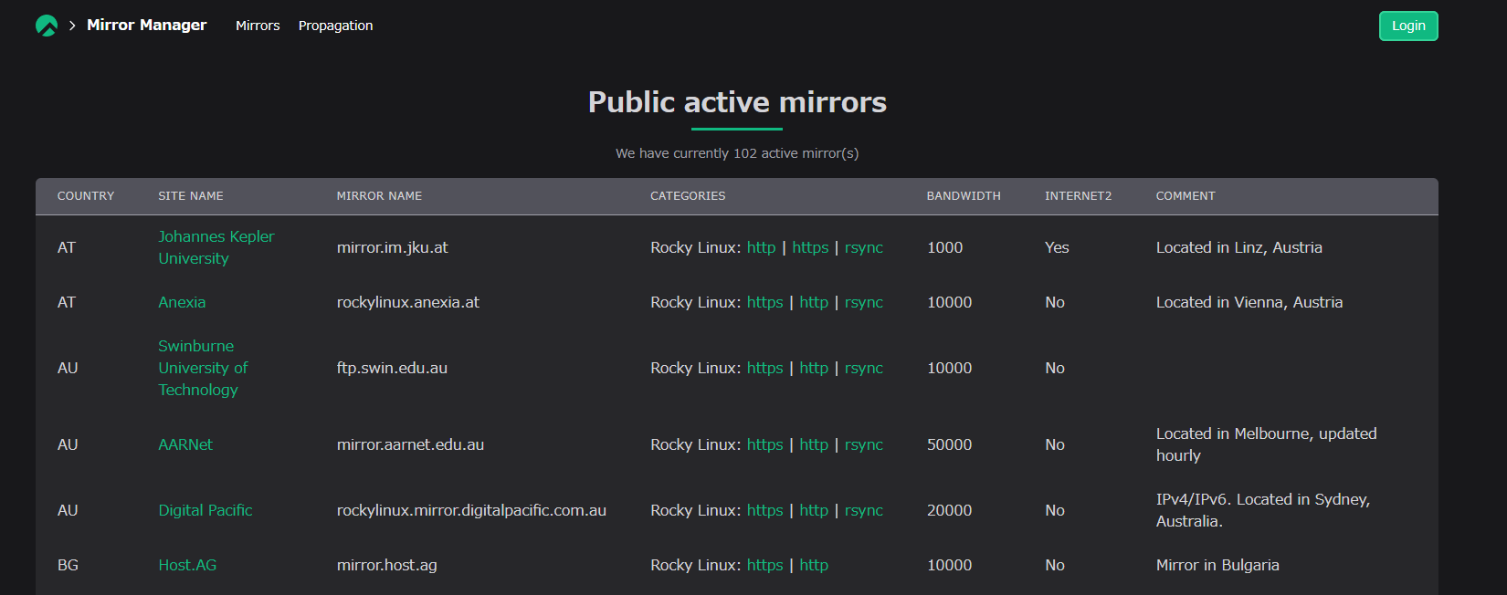Click https link for ftp.swin.edu.au

(x=765, y=368)
